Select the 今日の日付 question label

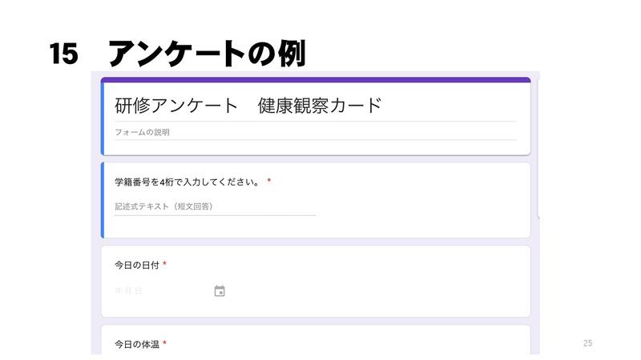pyautogui.click(x=136, y=266)
